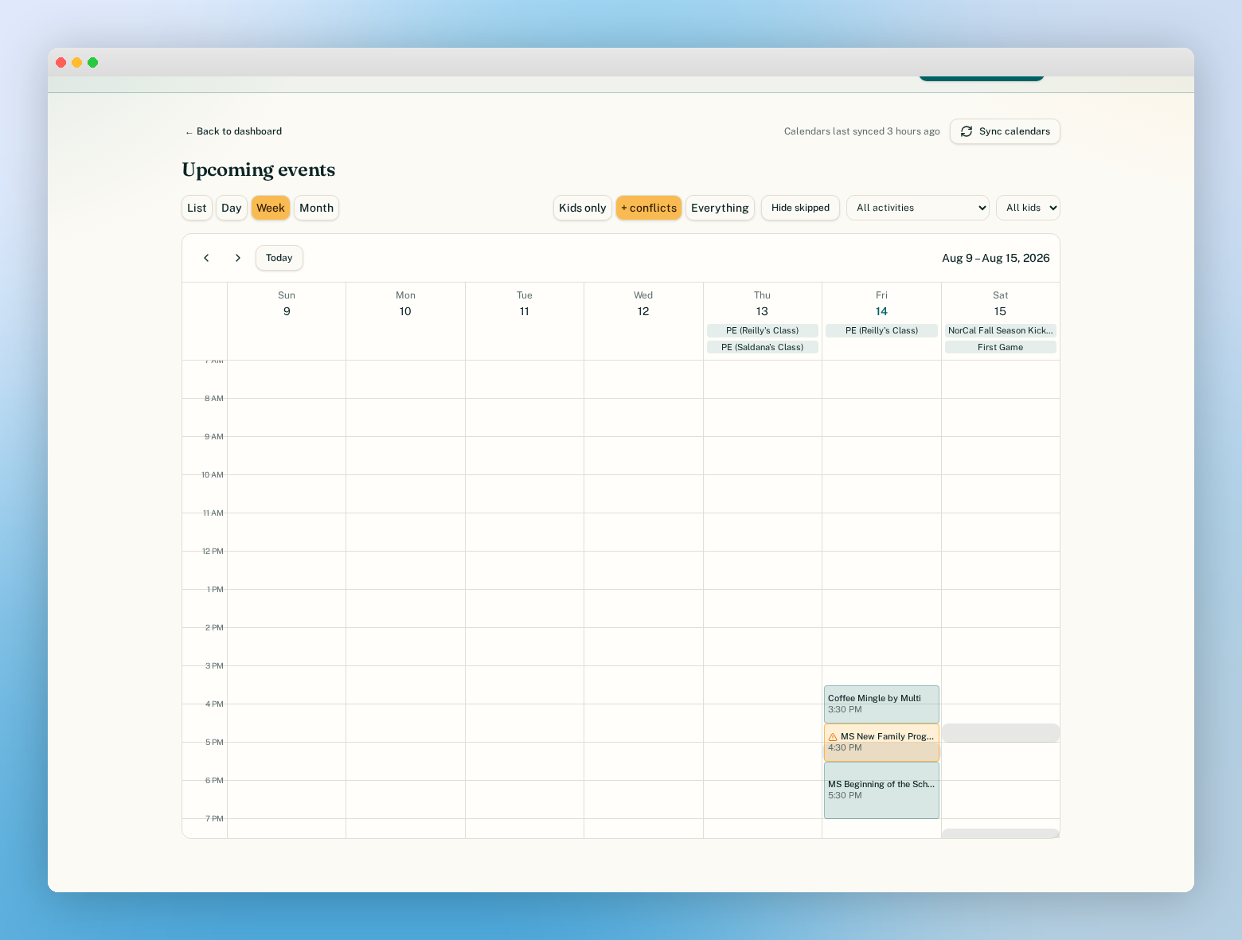
Task: Toggle the + conflicts filter
Action: (649, 208)
